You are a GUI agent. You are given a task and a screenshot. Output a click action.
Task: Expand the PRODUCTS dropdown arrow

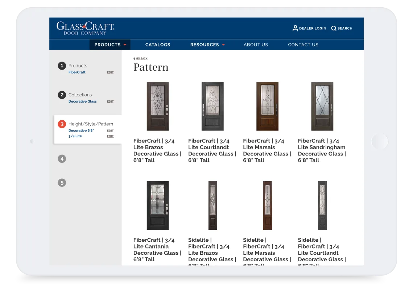125,45
